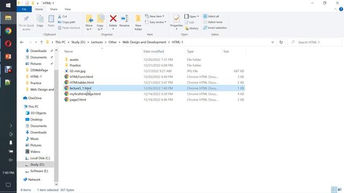
Task: Click navigation pane scroll down arrow
Action: pos(56,184)
